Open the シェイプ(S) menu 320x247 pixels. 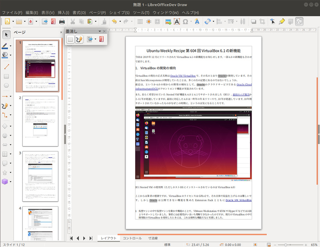[x=119, y=13]
